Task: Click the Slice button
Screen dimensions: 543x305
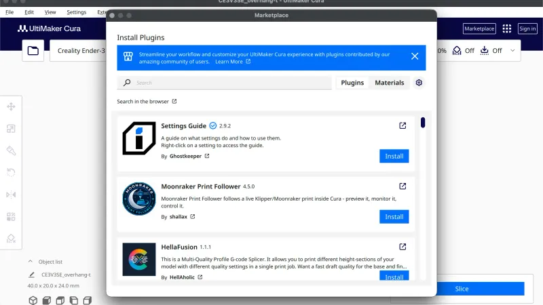Action: pyautogui.click(x=481, y=289)
